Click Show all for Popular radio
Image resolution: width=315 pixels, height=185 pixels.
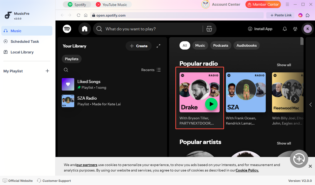(284, 65)
